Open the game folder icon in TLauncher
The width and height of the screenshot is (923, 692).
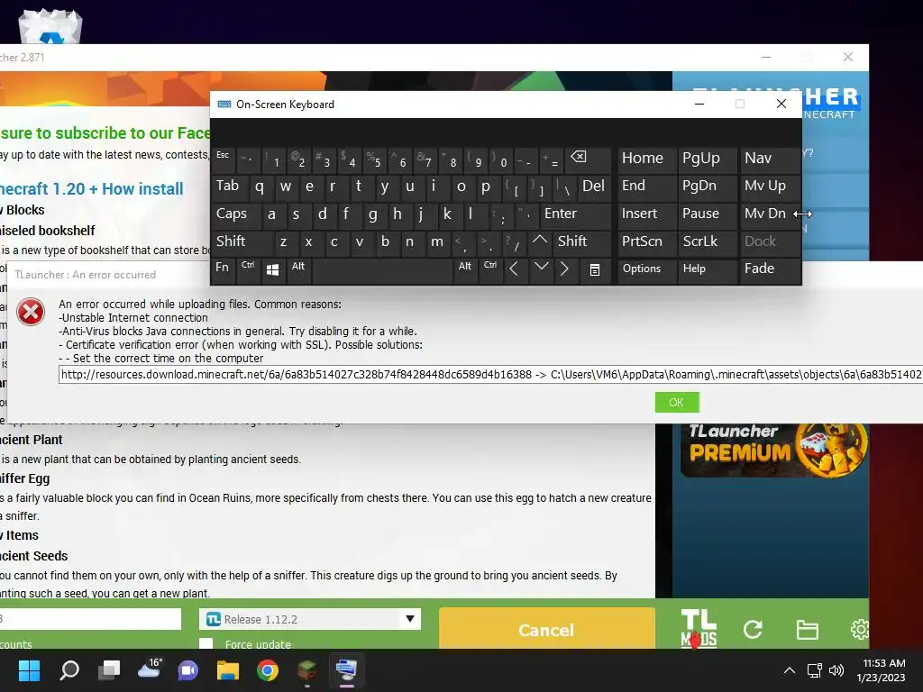(807, 630)
